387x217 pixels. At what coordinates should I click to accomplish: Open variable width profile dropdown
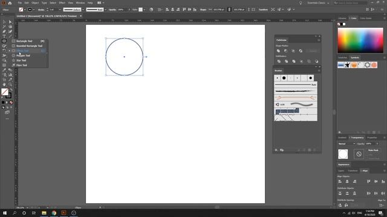83,10
